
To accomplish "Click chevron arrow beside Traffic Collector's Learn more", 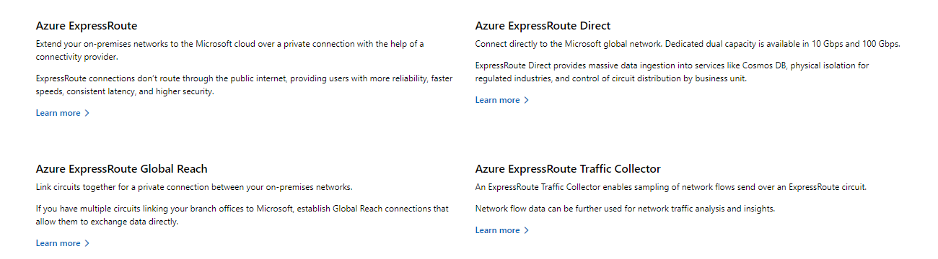I will tap(527, 230).
